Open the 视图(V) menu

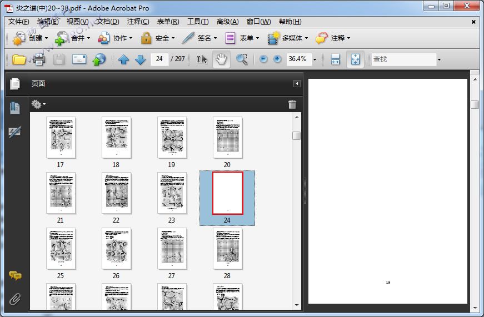[x=77, y=22]
